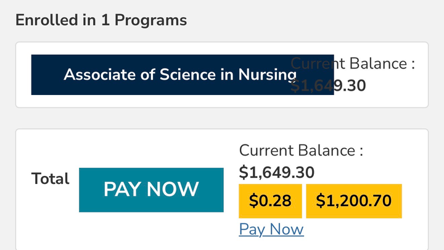
Task: Click the word Pay in the underlined link
Action: point(251,230)
